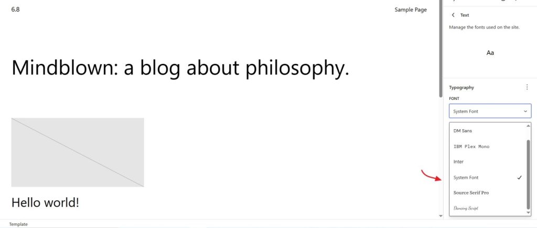The width and height of the screenshot is (537, 228).
Task: Open the Typography options three-dot menu
Action: coord(527,87)
